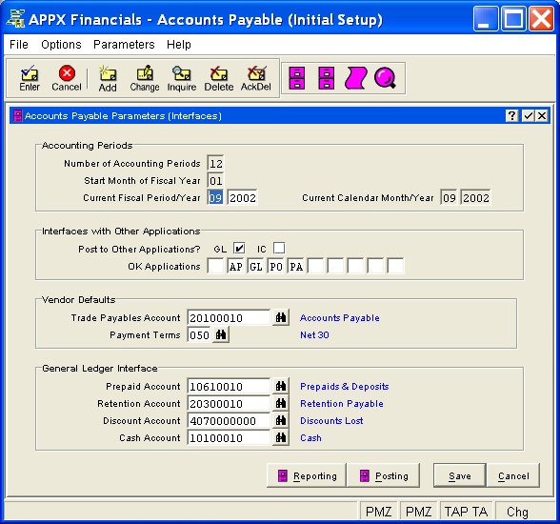Choose the Inquire toolbar icon
Screen dimensions: 560x524
click(x=182, y=78)
